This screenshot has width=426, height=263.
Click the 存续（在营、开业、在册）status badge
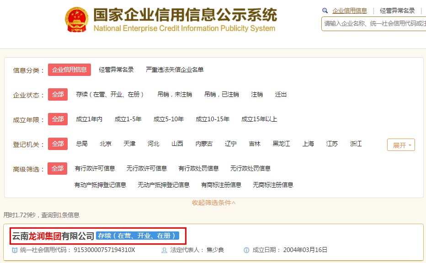[138, 236]
